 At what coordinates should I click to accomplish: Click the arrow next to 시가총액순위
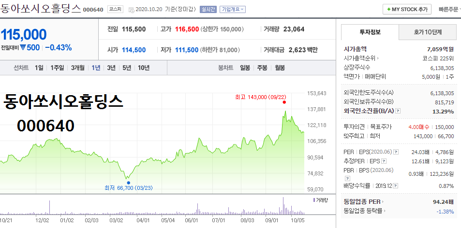(x=378, y=58)
